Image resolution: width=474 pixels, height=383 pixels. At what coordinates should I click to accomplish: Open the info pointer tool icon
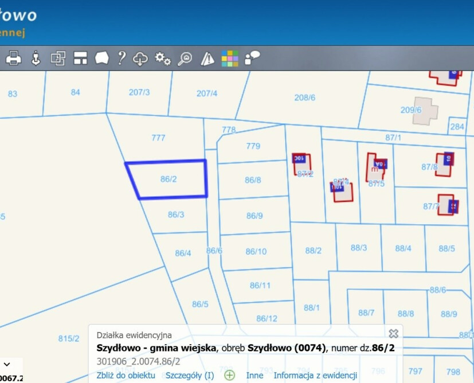pos(36,58)
